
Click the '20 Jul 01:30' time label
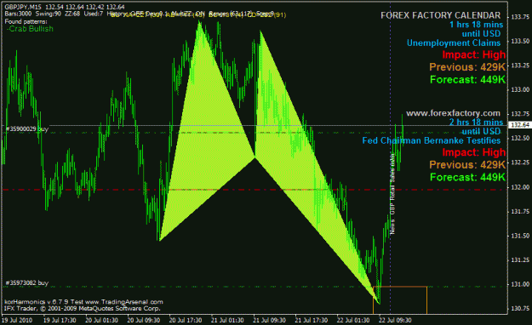101,320
